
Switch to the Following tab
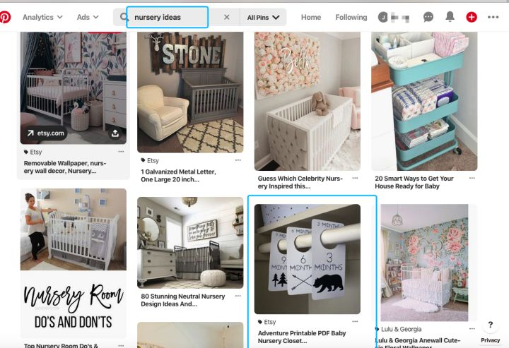pos(351,17)
